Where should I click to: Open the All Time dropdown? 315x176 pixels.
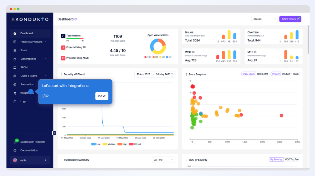point(163,160)
